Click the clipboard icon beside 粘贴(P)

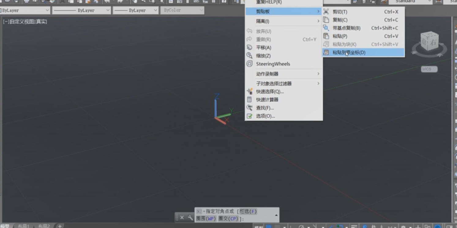(x=326, y=36)
